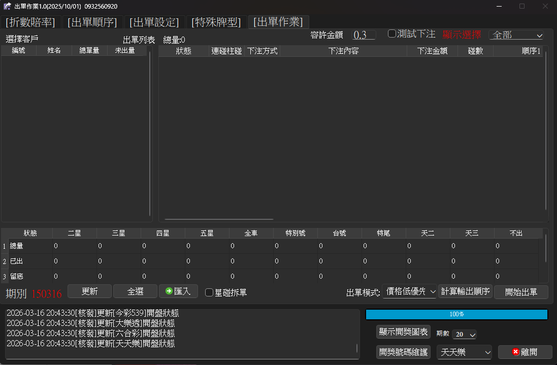Image resolution: width=557 pixels, height=365 pixels.
Task: Open the 出單設定 menu tab
Action: point(154,22)
